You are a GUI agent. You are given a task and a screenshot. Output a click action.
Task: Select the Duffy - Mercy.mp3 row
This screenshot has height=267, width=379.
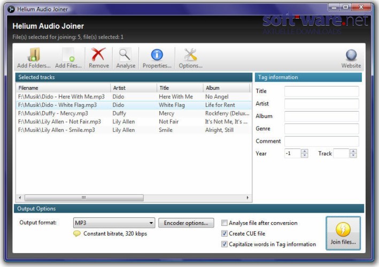(x=134, y=113)
